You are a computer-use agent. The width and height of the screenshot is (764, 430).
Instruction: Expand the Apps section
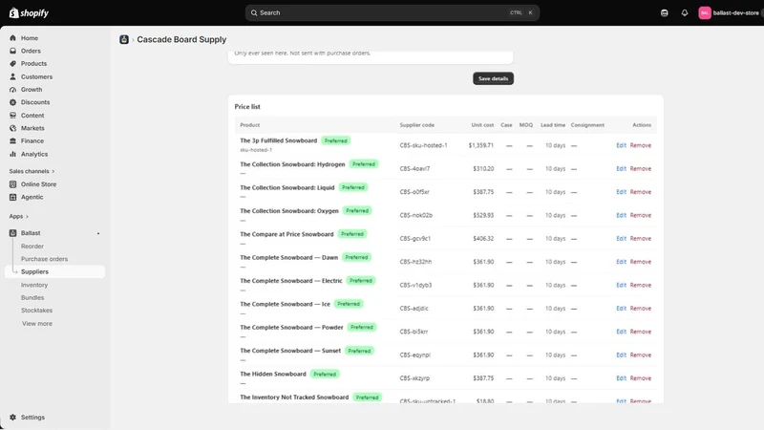click(18, 216)
